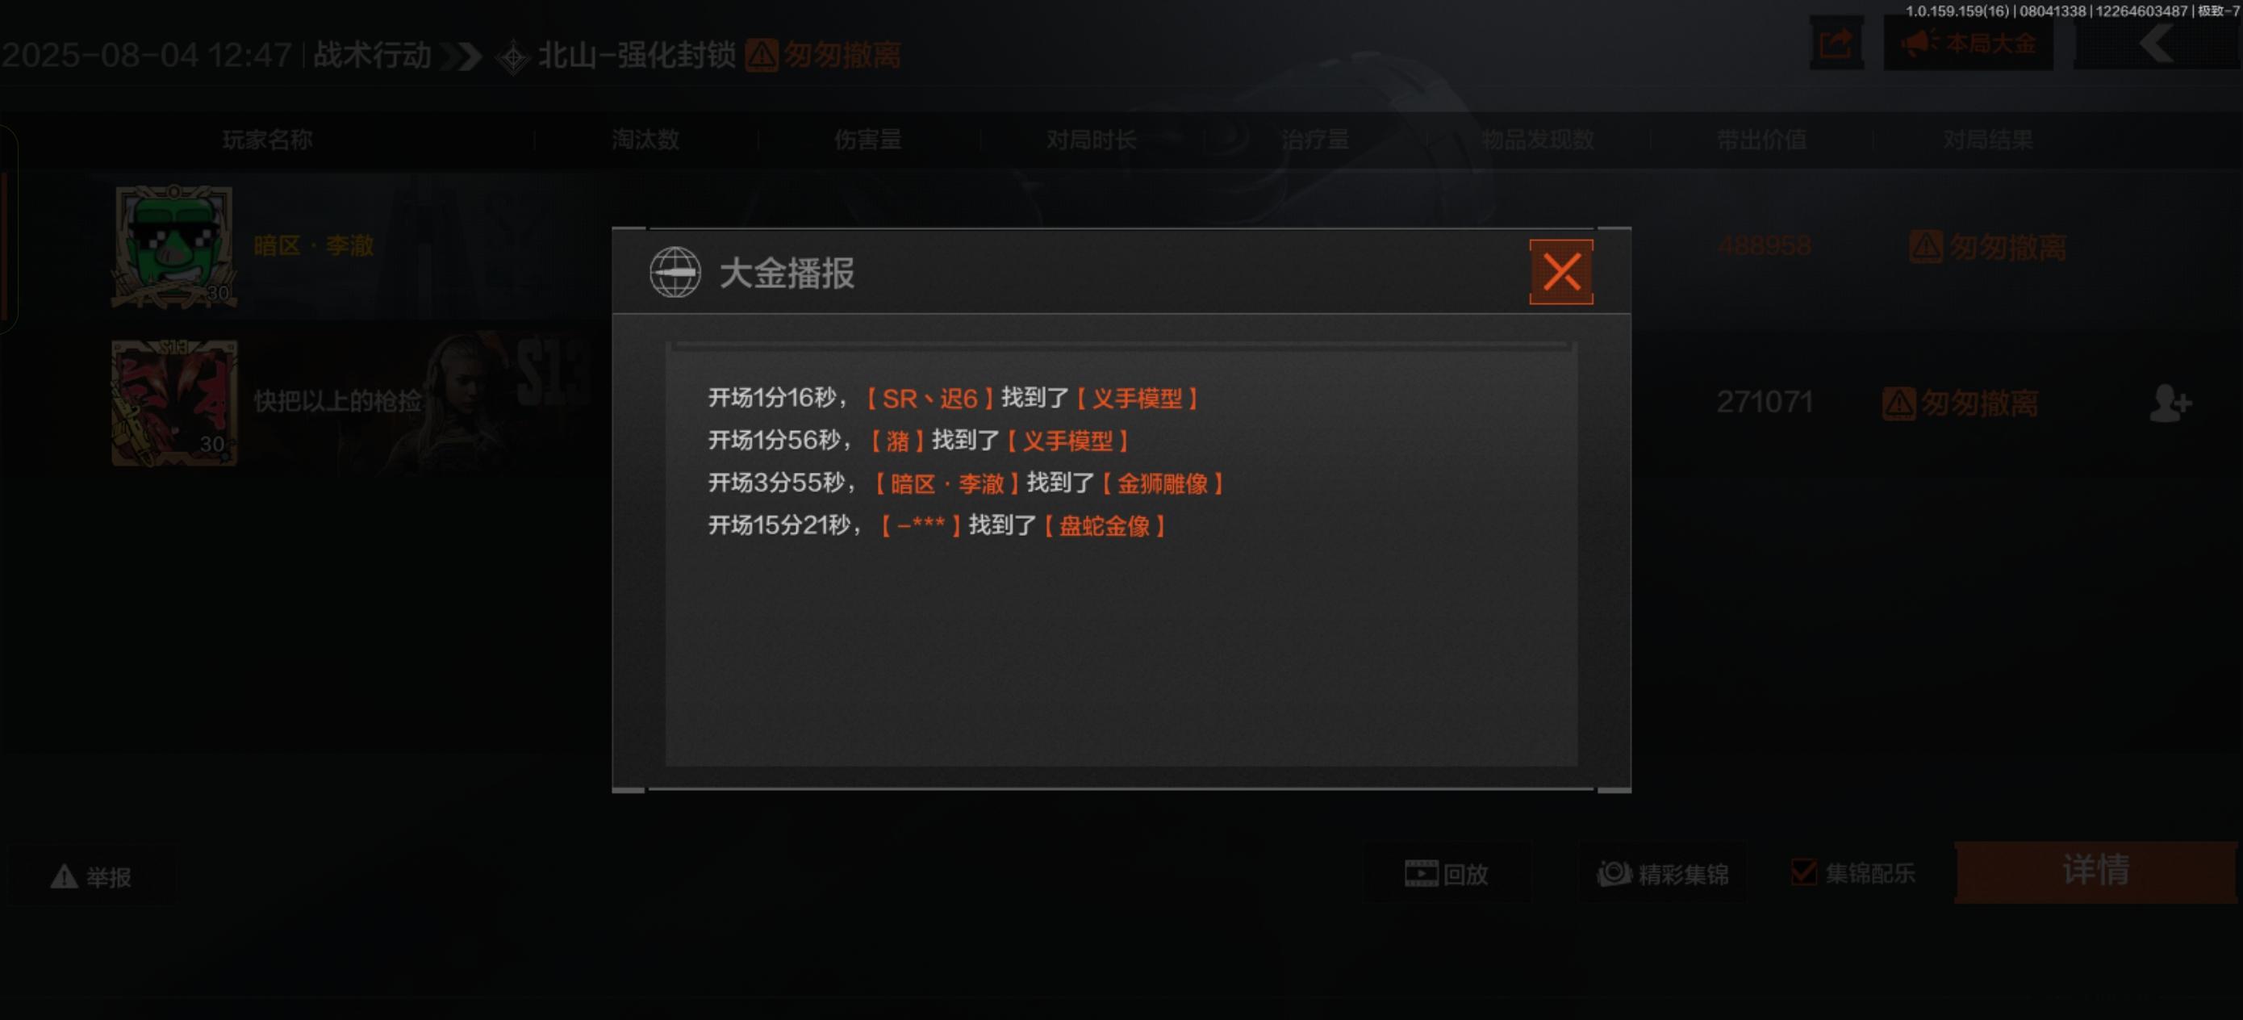Open 本局大金 megaphone button
2243x1020 pixels.
[1968, 43]
